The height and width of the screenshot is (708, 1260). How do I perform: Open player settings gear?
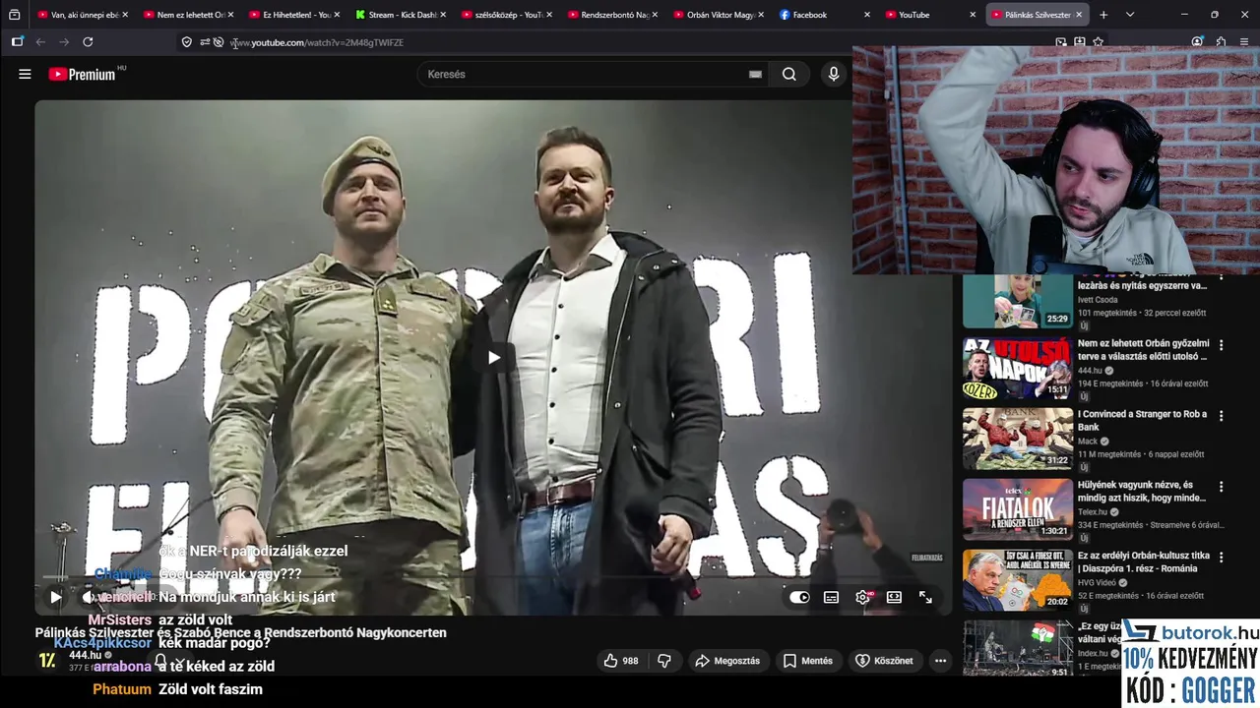pos(863,597)
